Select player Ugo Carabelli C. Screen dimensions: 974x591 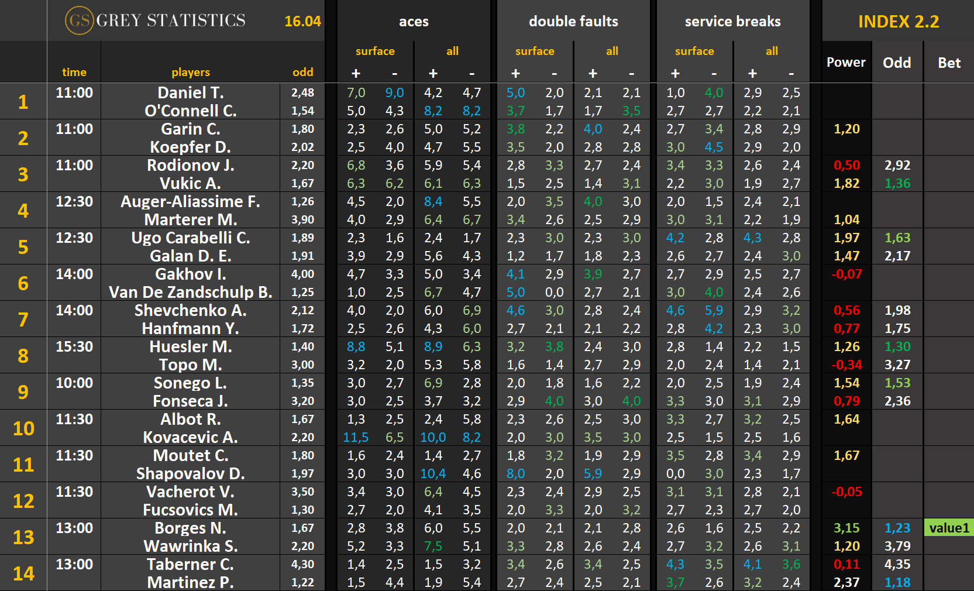(x=191, y=238)
